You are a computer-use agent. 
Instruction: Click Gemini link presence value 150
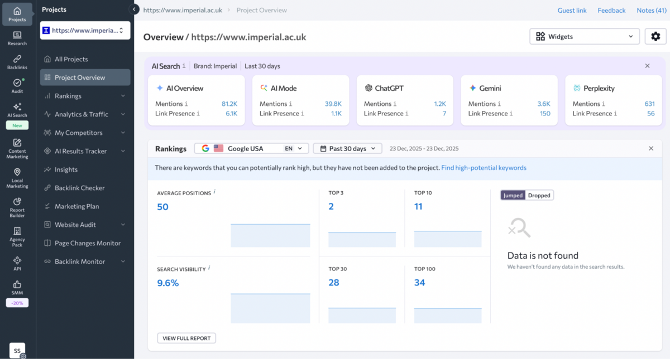pyautogui.click(x=545, y=113)
